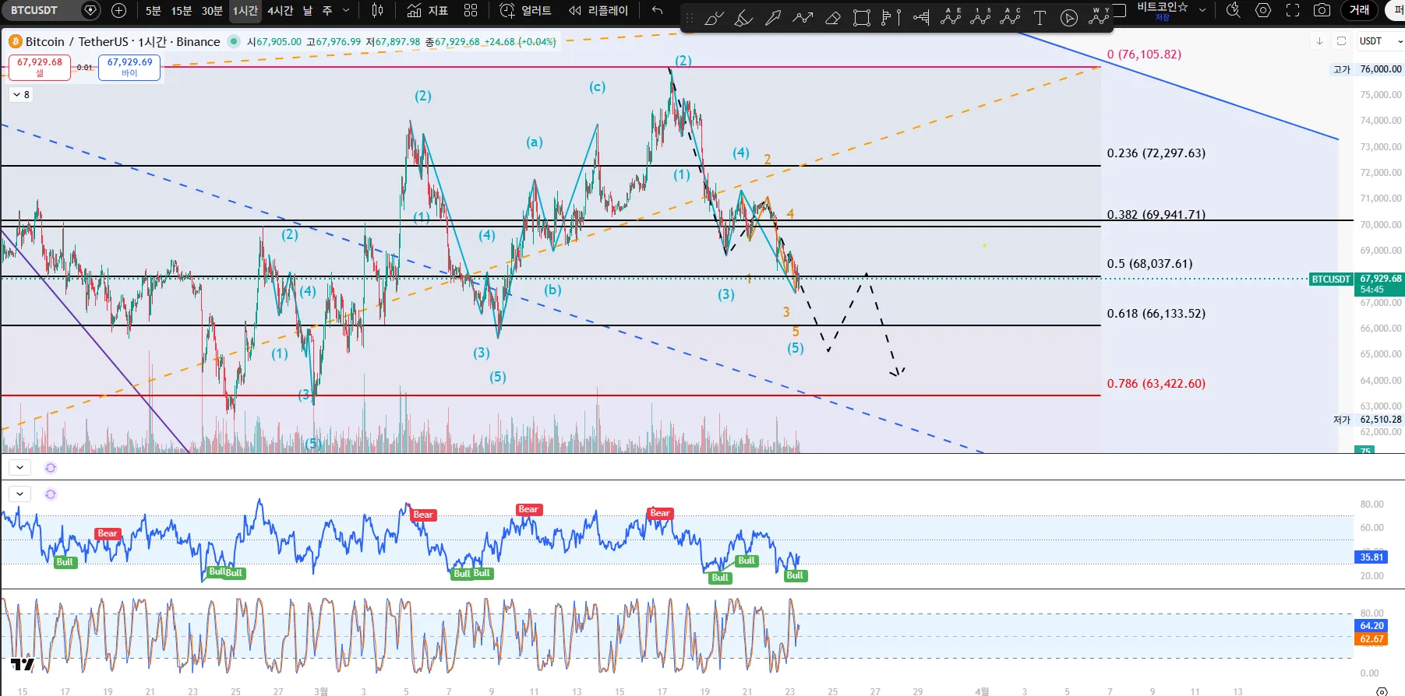The width and height of the screenshot is (1405, 696).
Task: Start 리플레이 bar replay
Action: (598, 10)
